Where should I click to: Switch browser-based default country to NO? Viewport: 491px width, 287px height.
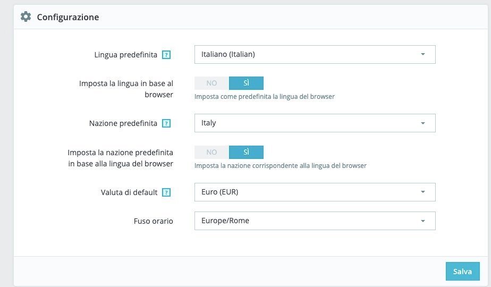pyautogui.click(x=211, y=153)
